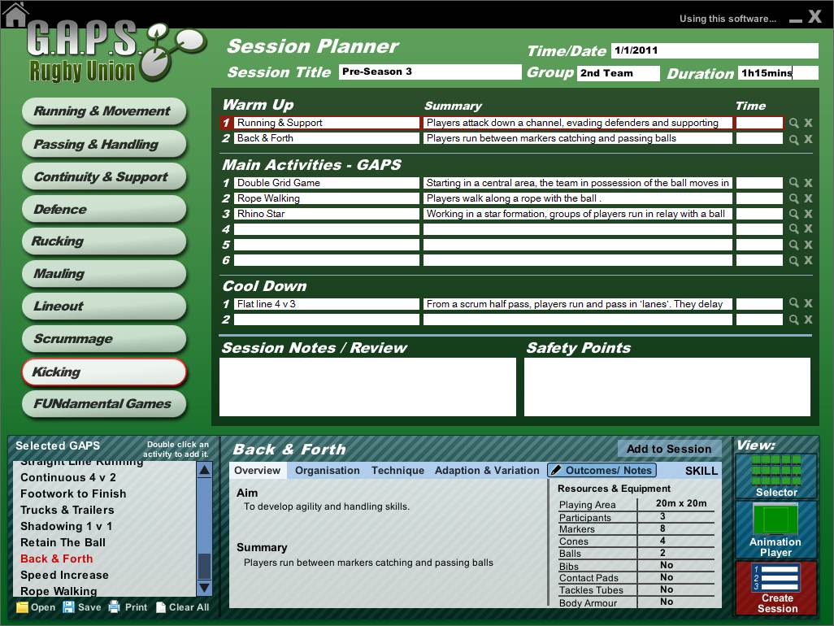Magnify the Running & Support warm-up row
This screenshot has width=834, height=626.
pyautogui.click(x=793, y=123)
